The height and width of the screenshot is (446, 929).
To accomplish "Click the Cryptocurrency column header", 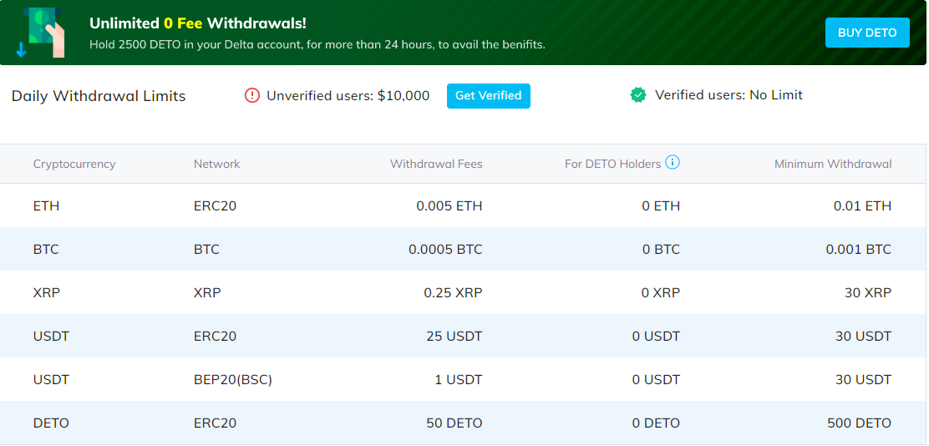I will coord(74,164).
